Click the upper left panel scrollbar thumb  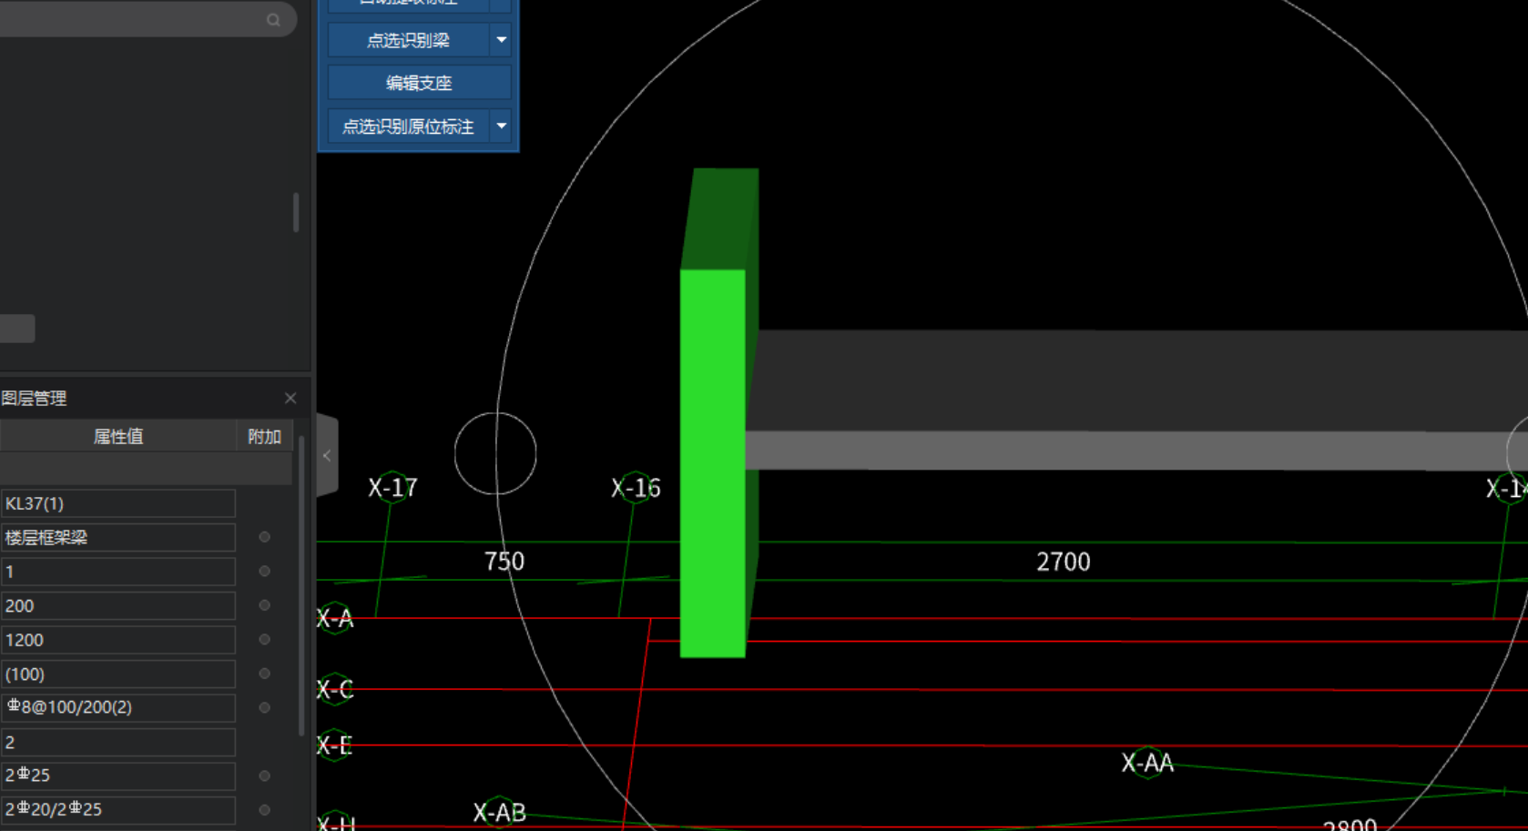coord(296,212)
